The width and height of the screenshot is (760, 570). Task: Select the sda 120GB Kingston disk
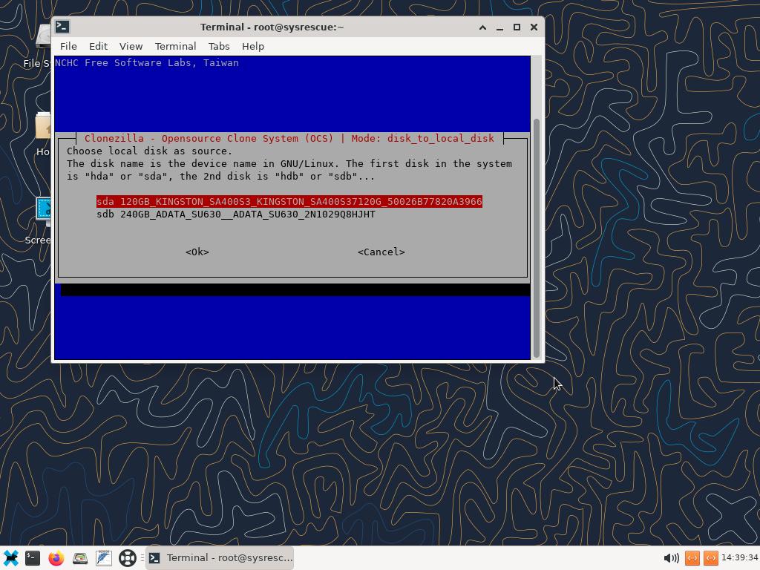point(289,202)
